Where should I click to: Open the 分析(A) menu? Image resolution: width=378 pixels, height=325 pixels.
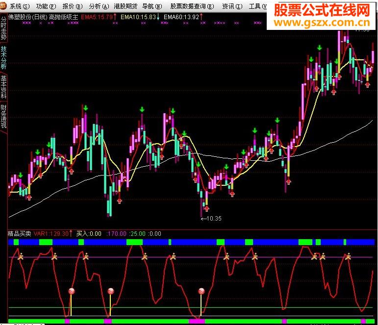[x=99, y=6]
